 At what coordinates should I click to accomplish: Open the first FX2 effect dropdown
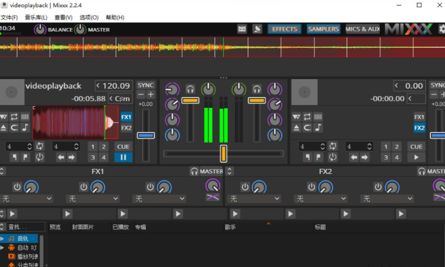pos(254,199)
